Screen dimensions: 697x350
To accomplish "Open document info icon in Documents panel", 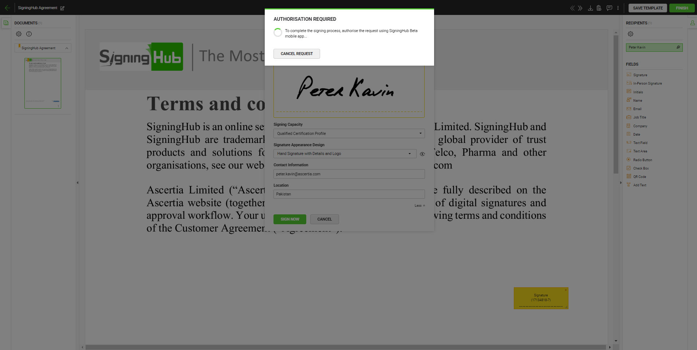I will point(29,34).
